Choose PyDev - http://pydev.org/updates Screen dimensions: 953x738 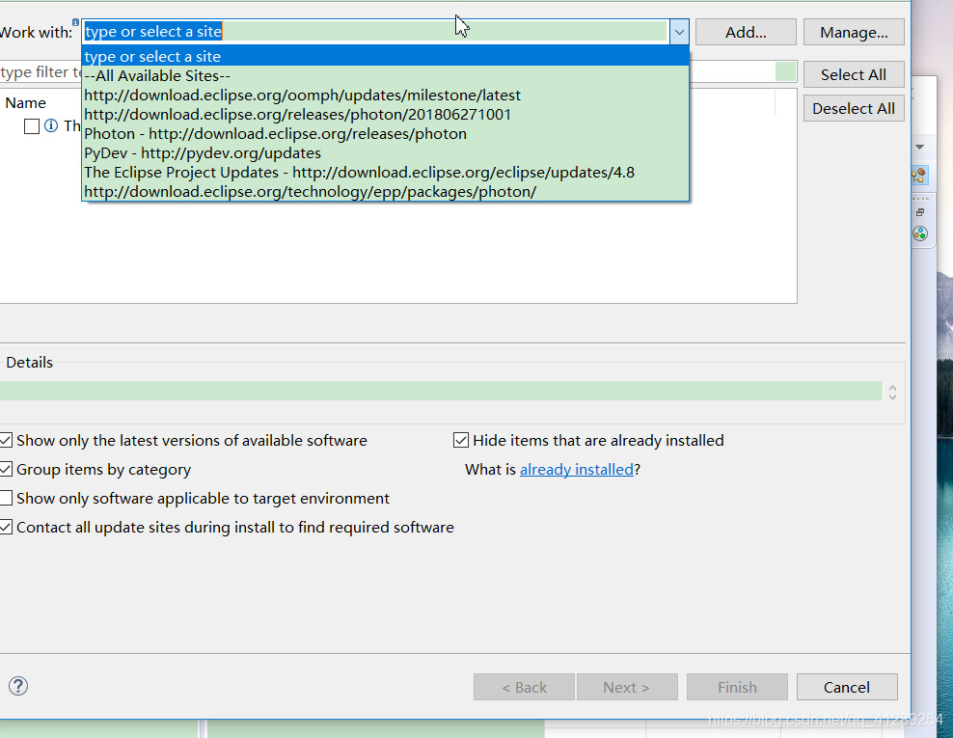pyautogui.click(x=386, y=153)
